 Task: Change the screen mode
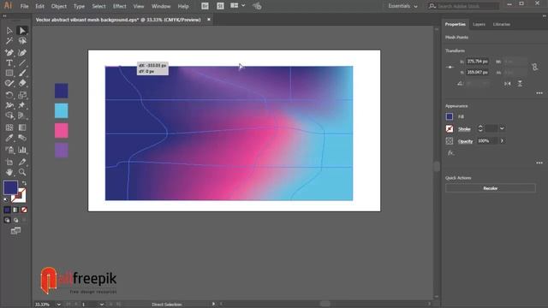pyautogui.click(x=15, y=231)
